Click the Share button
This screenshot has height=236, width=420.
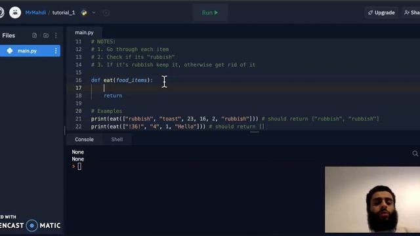[x=411, y=12]
